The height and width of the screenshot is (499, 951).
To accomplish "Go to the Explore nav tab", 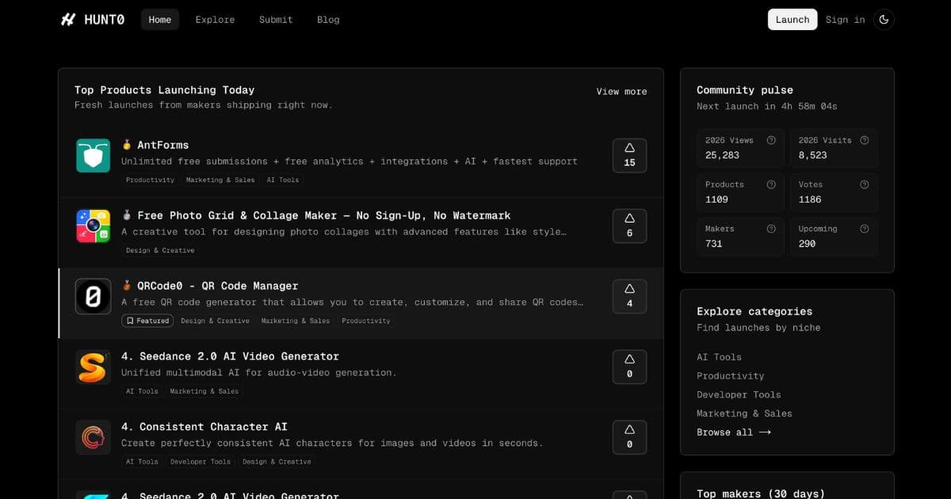I will (215, 20).
